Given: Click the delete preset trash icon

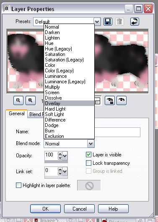Looking at the screenshot, I should coord(119,22).
